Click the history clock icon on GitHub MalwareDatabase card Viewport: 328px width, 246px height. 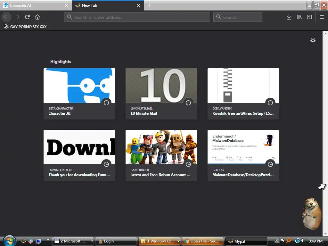(270, 164)
